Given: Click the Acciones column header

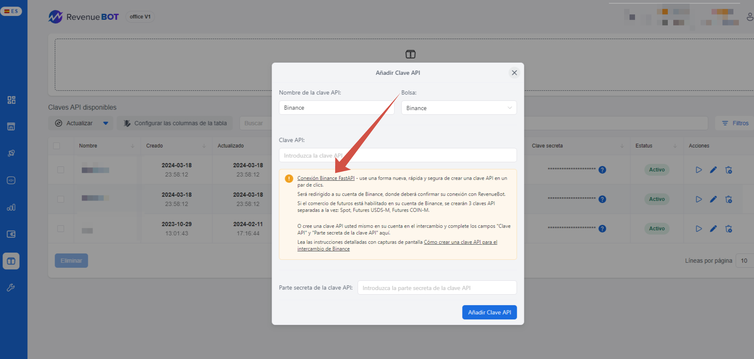Looking at the screenshot, I should 699,146.
